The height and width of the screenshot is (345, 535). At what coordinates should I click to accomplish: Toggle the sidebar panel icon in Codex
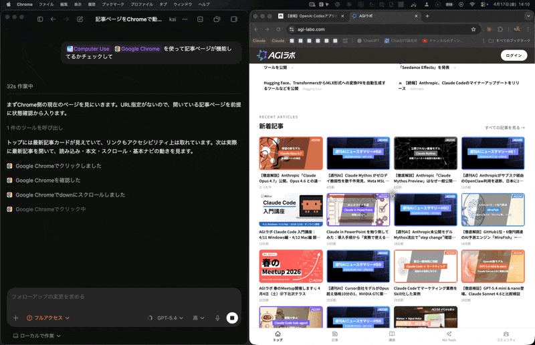coord(40,19)
